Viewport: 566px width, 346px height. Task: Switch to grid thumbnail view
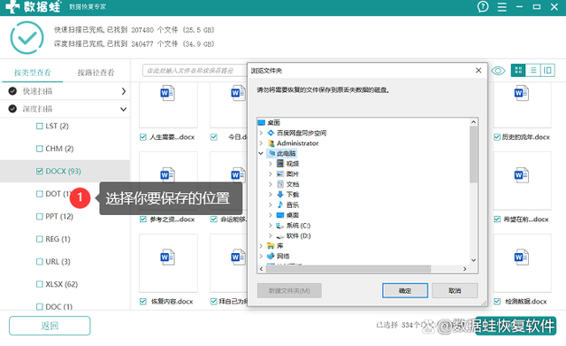pyautogui.click(x=518, y=70)
